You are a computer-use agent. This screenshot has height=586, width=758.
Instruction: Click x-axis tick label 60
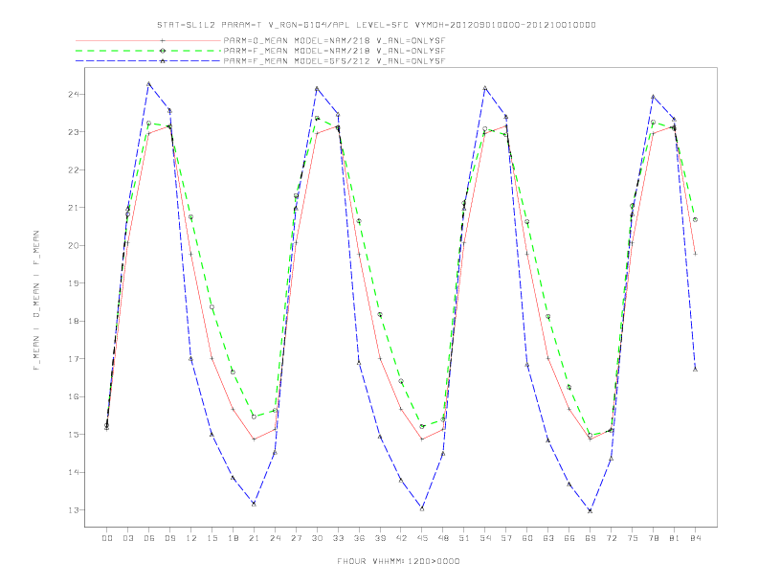[527, 538]
